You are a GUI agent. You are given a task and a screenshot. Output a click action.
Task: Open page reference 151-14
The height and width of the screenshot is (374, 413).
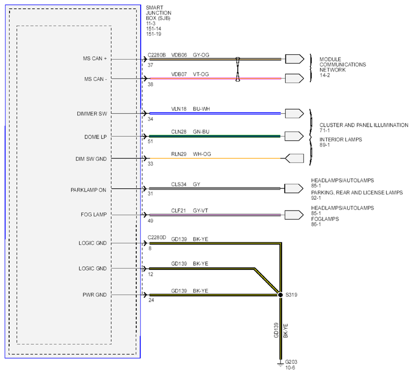(154, 29)
